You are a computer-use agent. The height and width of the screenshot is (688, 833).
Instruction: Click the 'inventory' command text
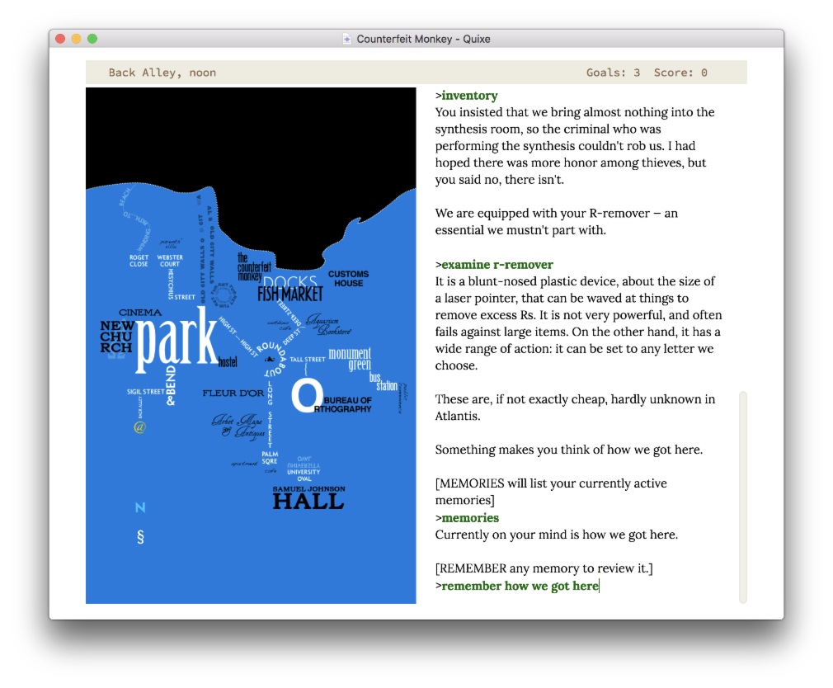tap(469, 96)
